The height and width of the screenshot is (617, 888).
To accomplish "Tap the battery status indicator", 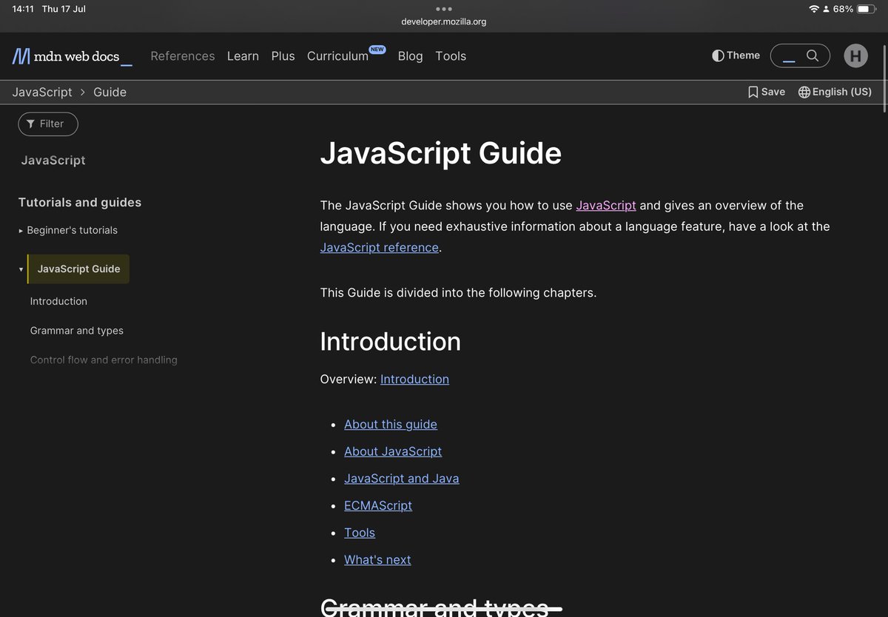I will click(x=867, y=9).
